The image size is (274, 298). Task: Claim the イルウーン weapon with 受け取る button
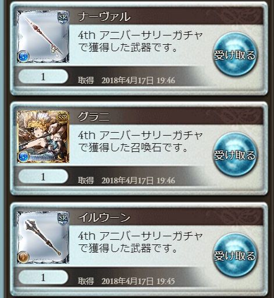click(x=235, y=256)
